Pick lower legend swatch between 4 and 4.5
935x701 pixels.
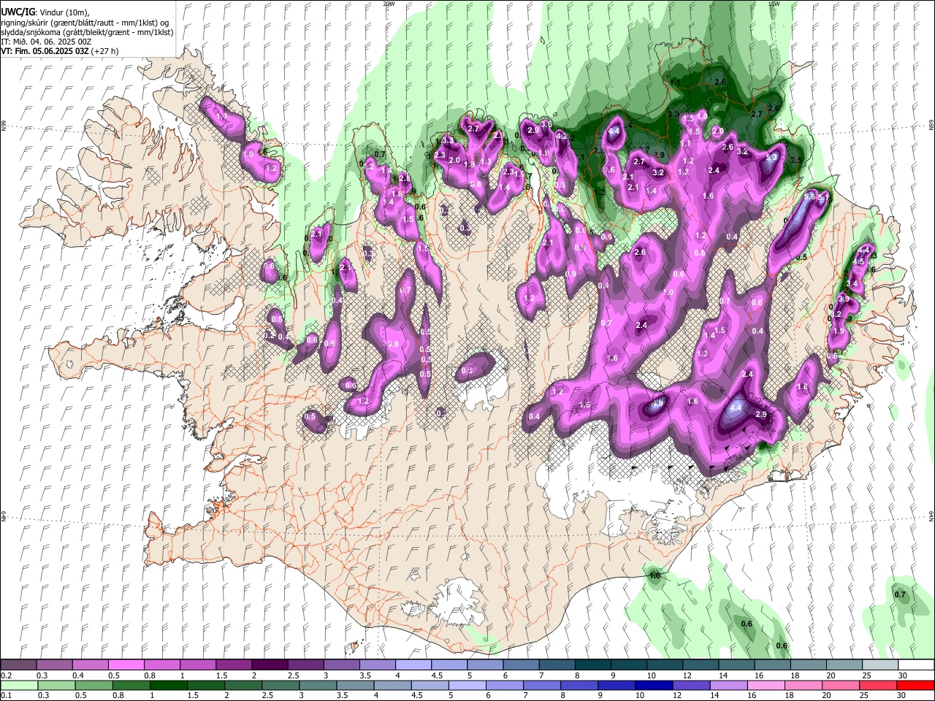point(393,685)
